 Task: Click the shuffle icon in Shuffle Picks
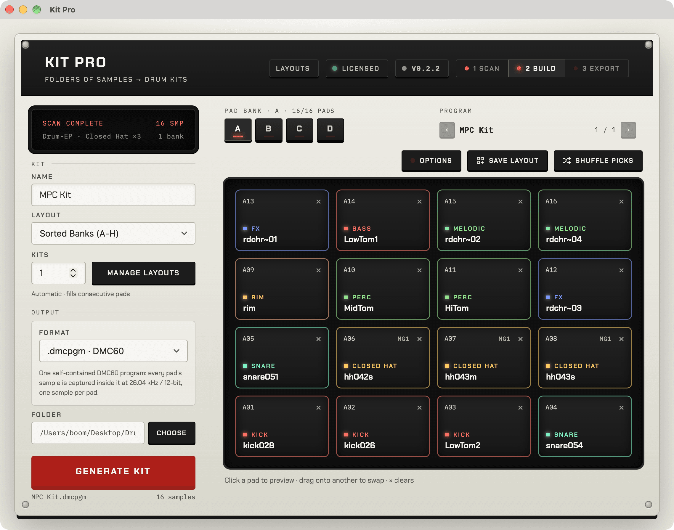click(567, 160)
